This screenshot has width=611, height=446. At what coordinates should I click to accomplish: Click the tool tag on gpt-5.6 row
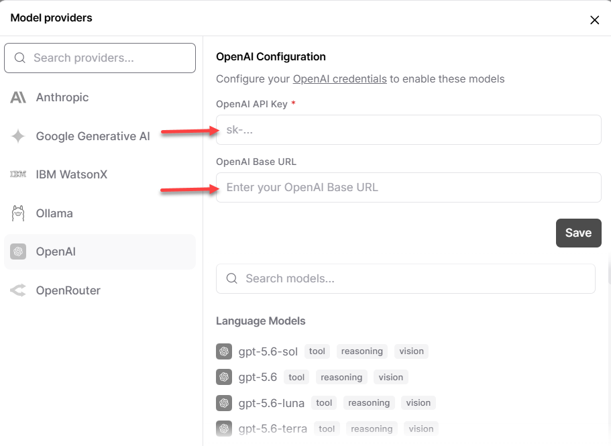[296, 377]
